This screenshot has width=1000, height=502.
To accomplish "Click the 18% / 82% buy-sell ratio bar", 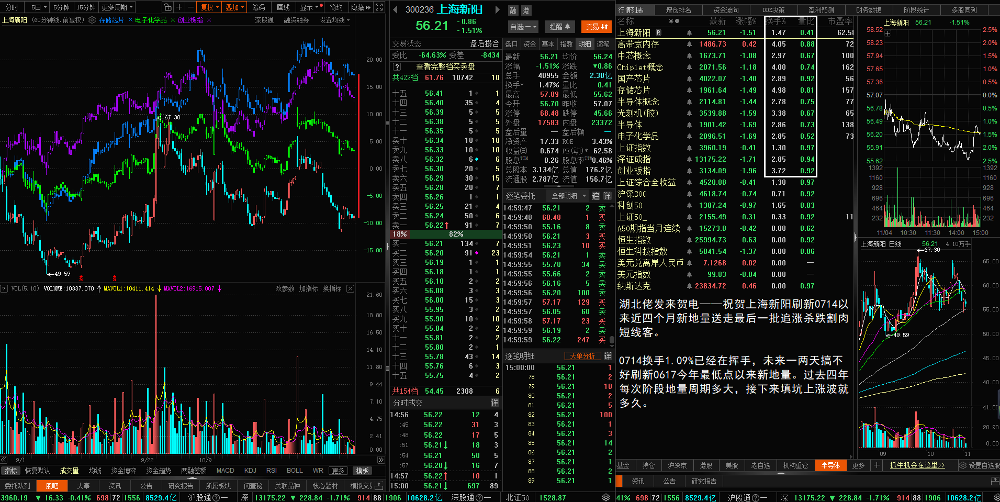I will click(x=445, y=234).
